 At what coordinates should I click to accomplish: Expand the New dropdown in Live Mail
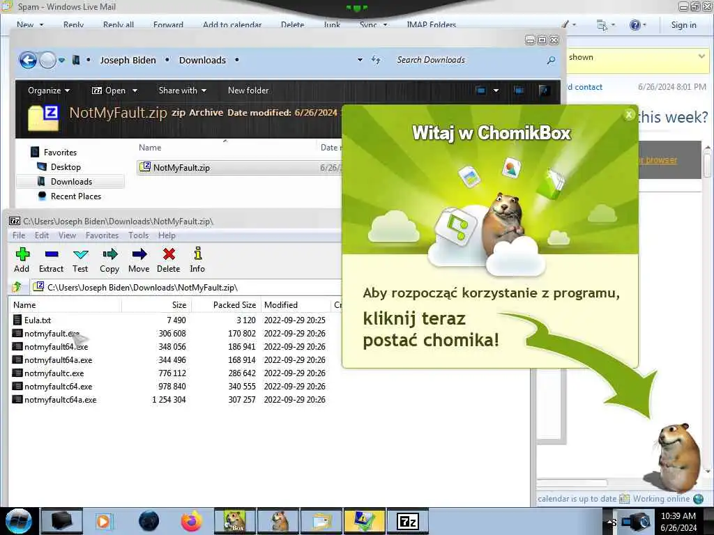pos(41,25)
